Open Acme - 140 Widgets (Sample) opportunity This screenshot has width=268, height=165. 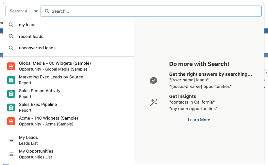point(48,118)
